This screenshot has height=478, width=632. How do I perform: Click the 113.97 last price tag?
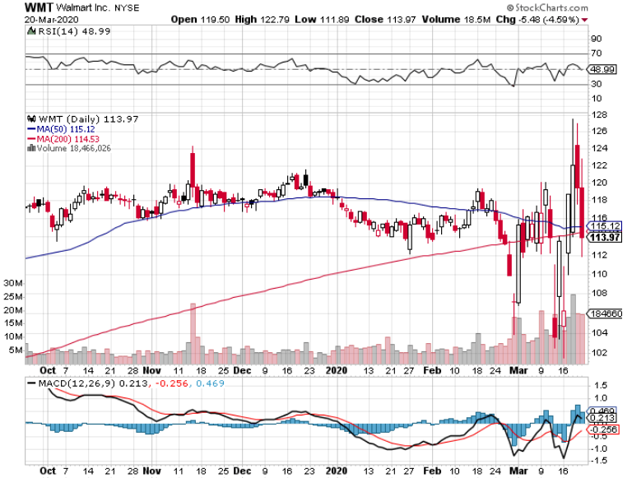point(604,238)
